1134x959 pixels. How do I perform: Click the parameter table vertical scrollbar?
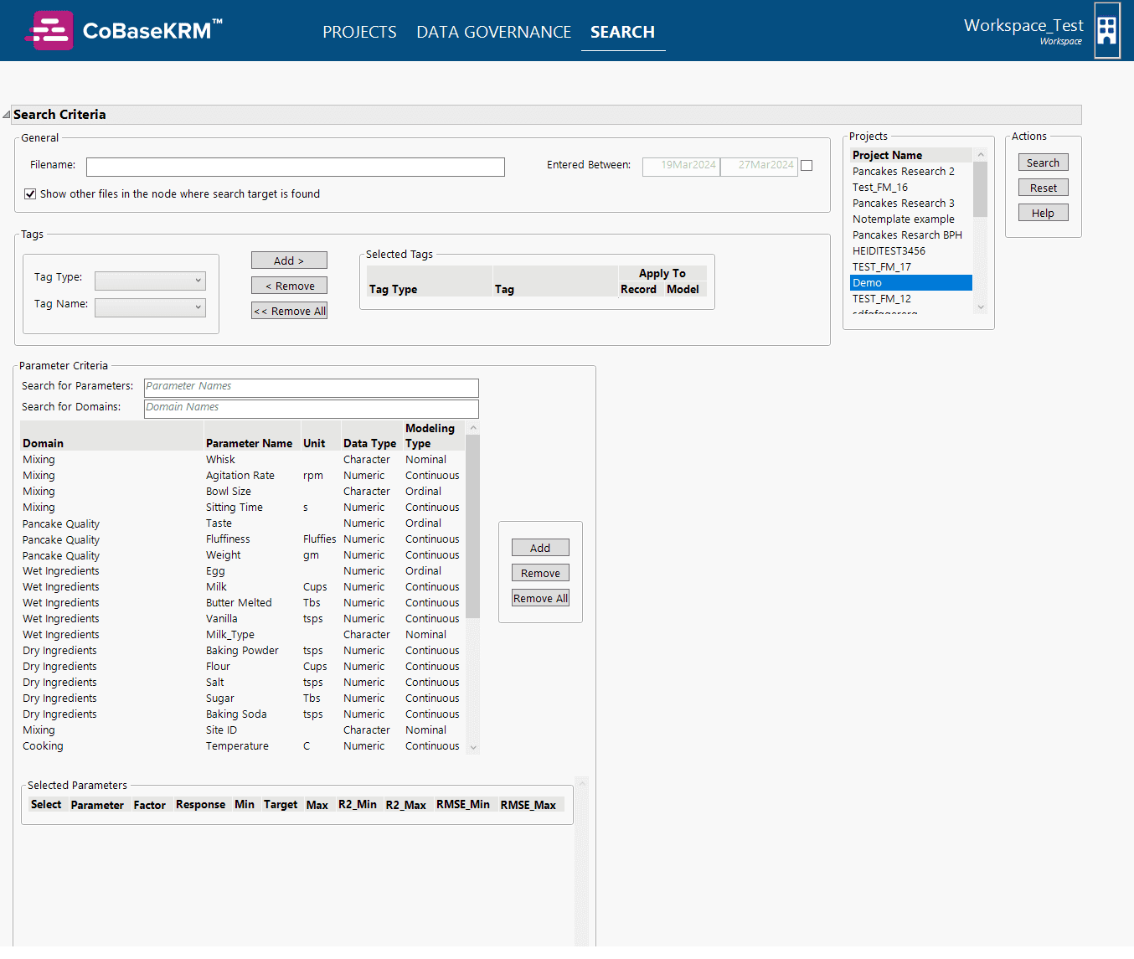pos(473,527)
